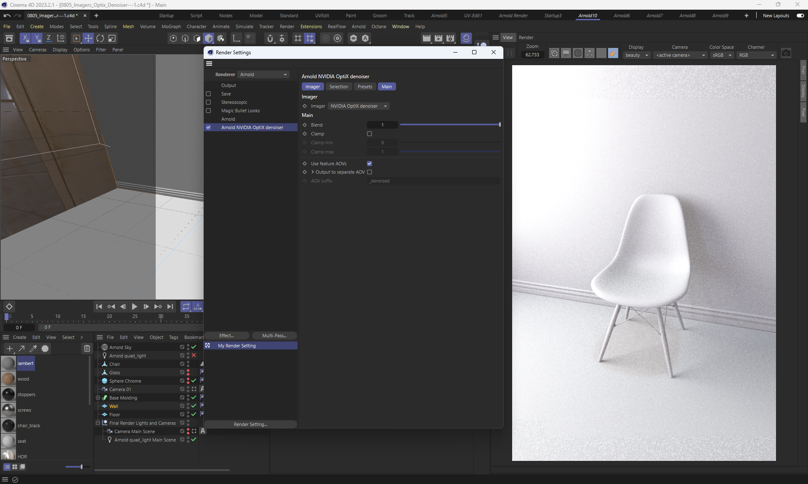
Task: Click the Edit Render Settings clapperboard icon
Action: [450, 38]
